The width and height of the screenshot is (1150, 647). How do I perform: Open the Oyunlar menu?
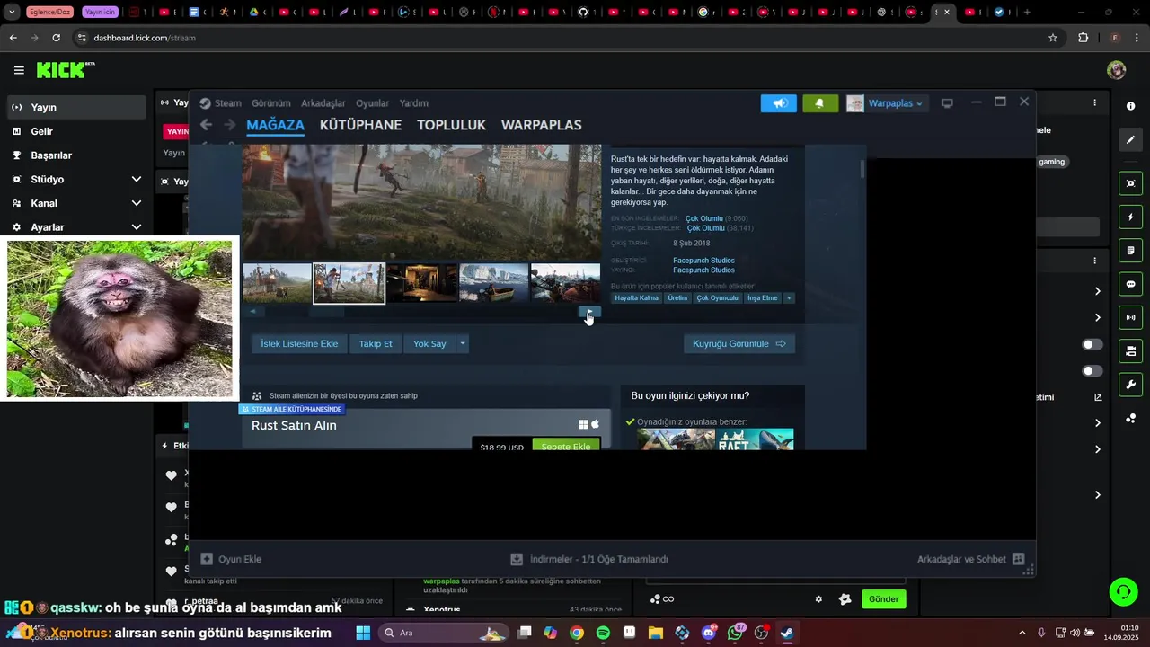pos(372,103)
